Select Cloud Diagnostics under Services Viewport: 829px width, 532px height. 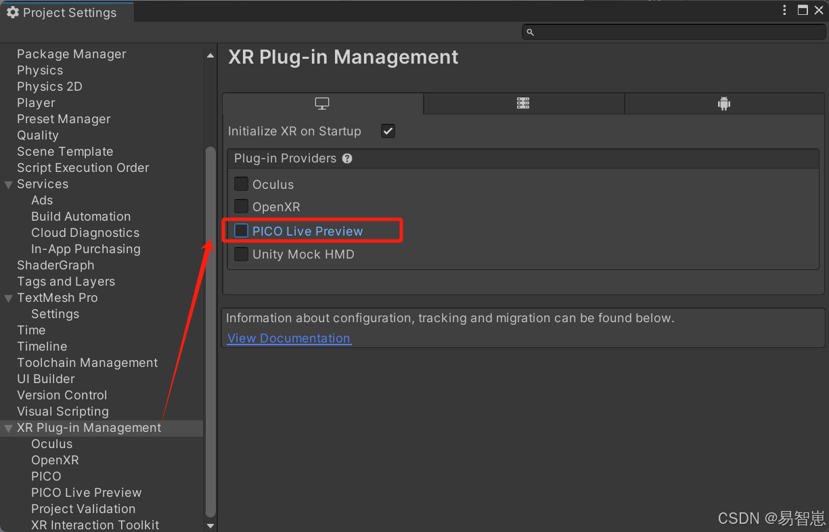tap(85, 233)
